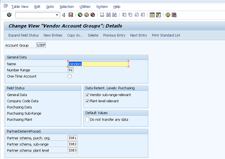Open the command field dropdown arrow
This screenshot has height=159, width=225.
(57, 15)
